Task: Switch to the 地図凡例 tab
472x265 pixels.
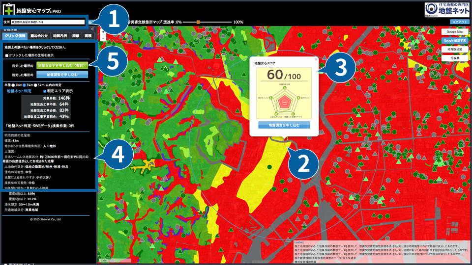Action: pyautogui.click(x=60, y=36)
